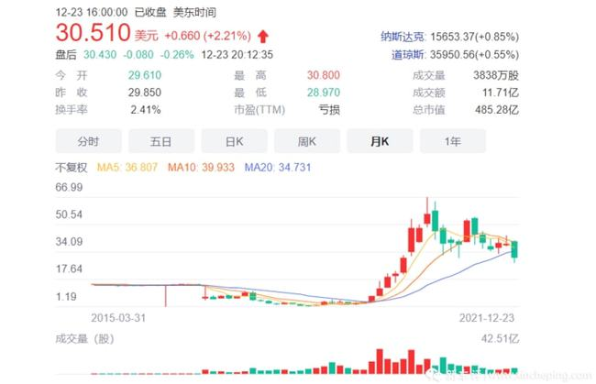Click the start date 2015-03-31

[x=118, y=318]
